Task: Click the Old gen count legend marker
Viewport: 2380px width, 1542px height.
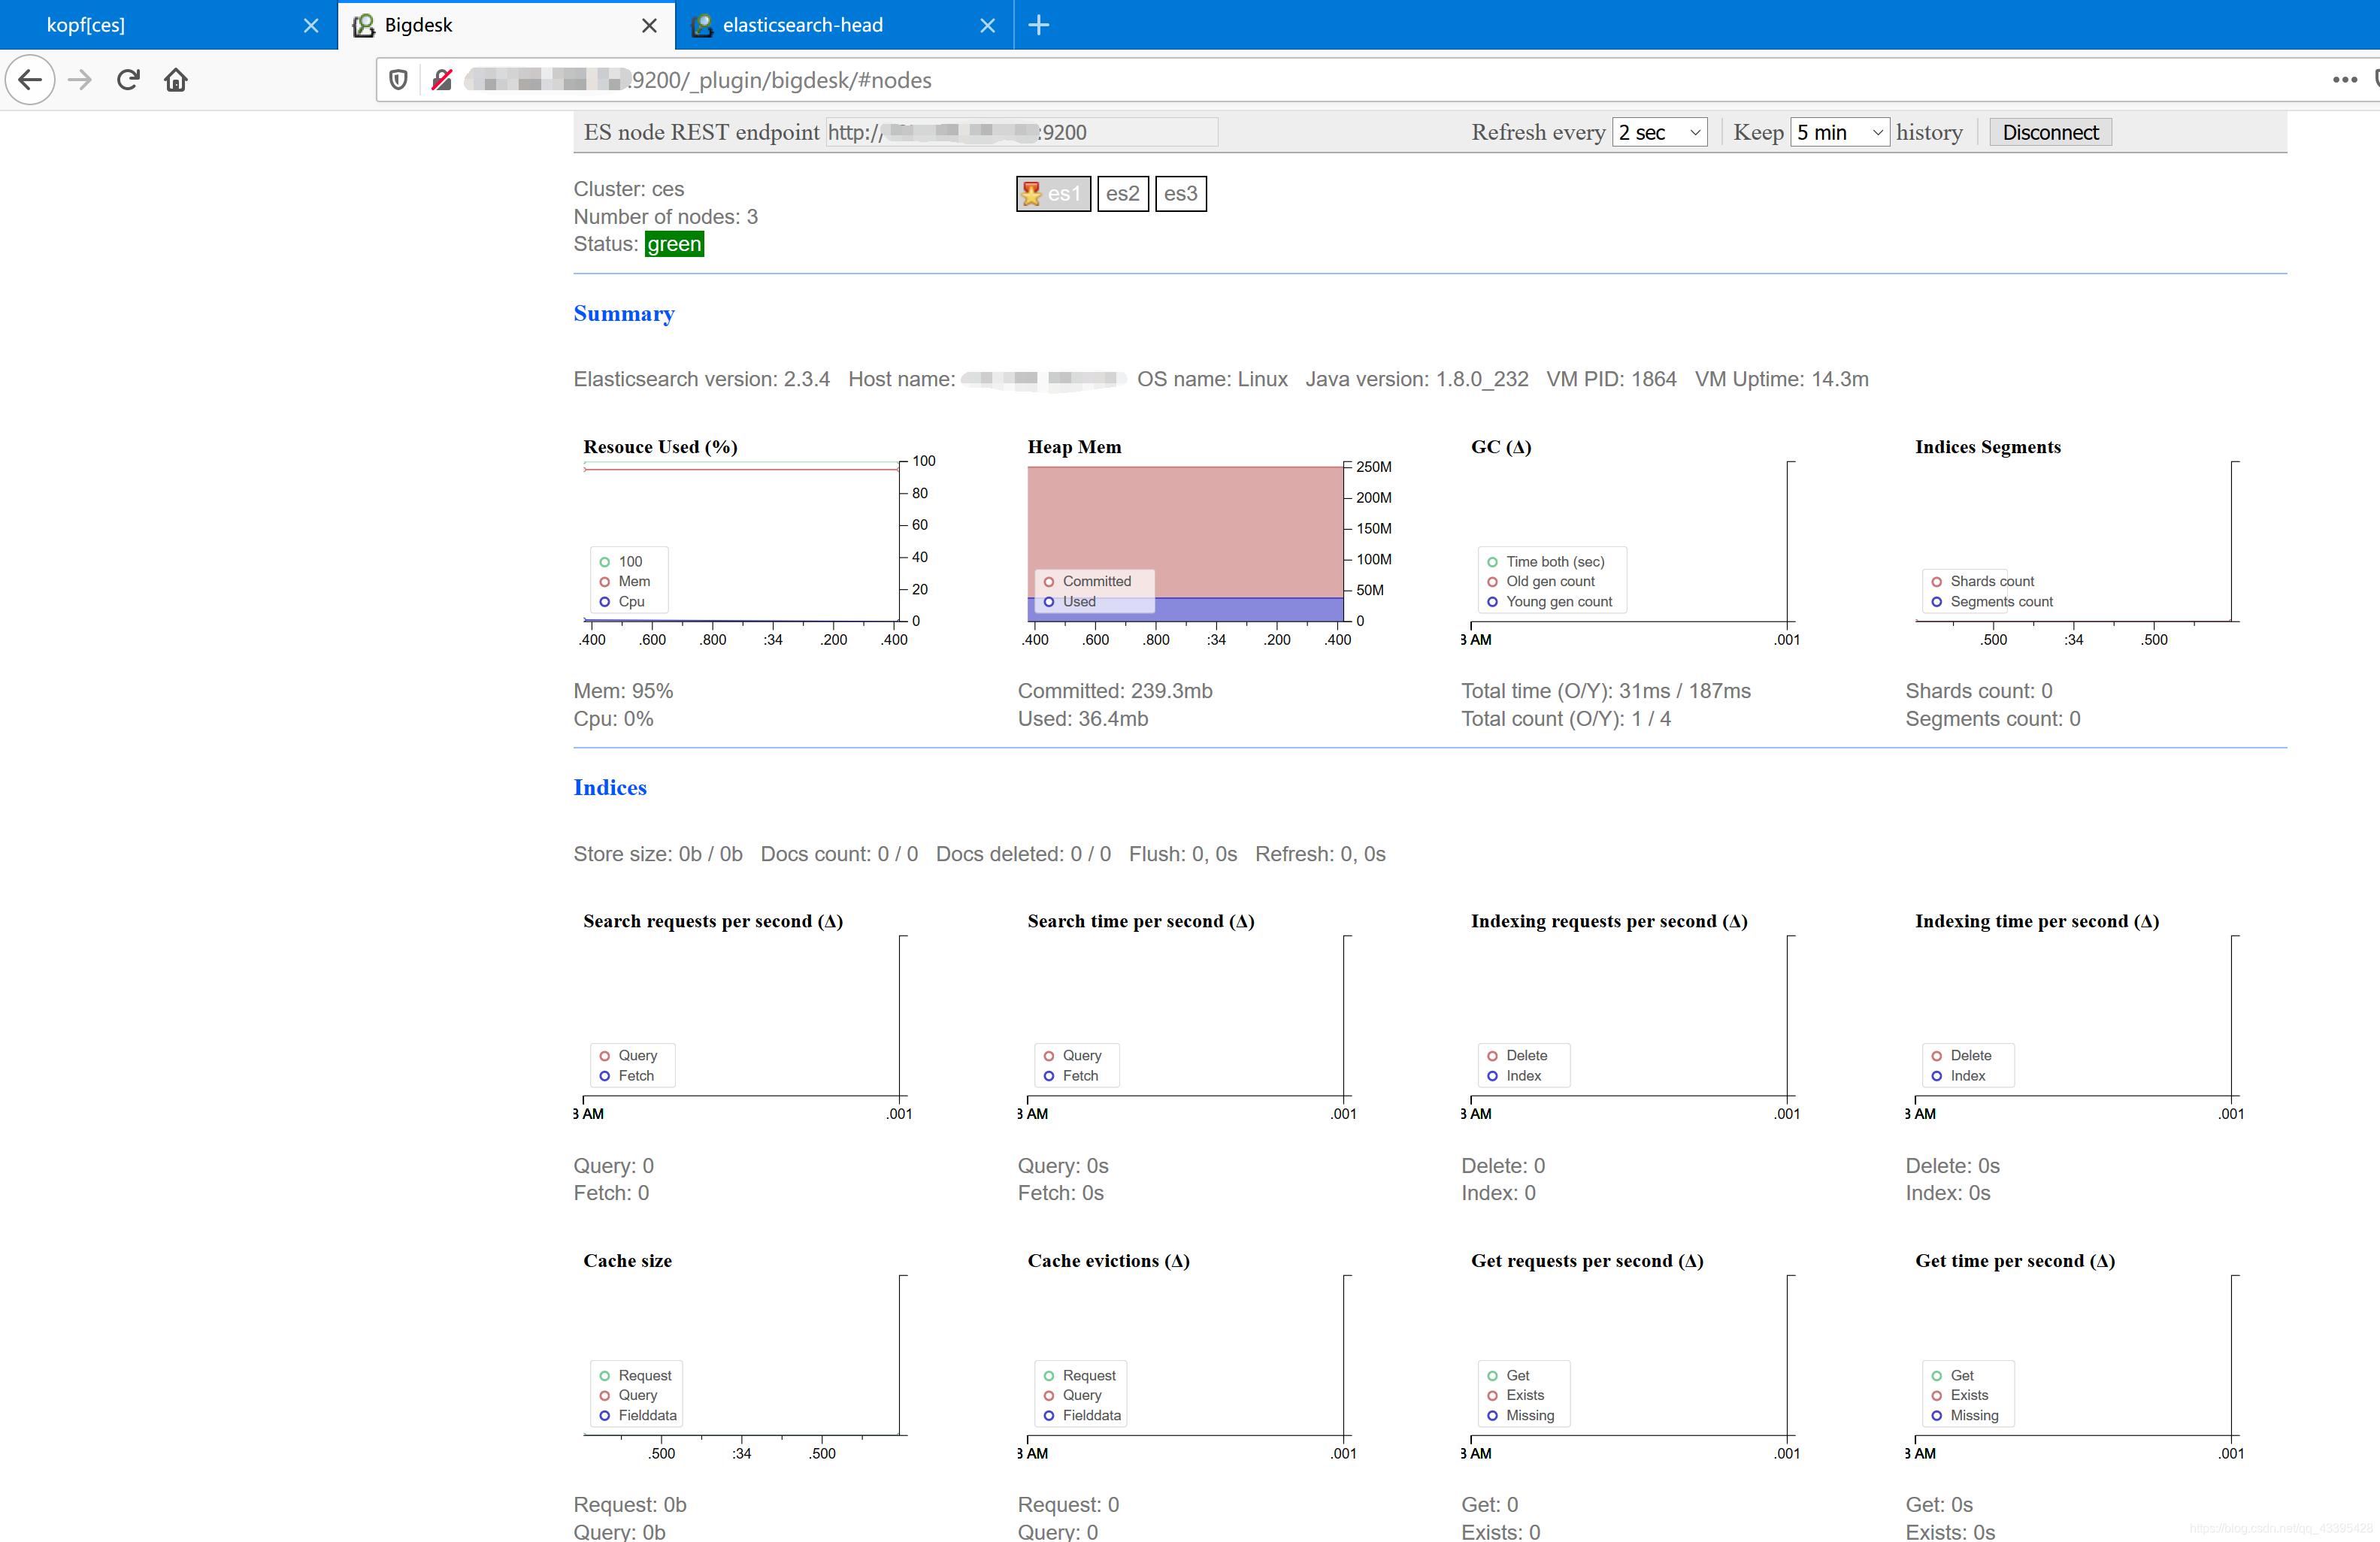Action: coord(1492,582)
